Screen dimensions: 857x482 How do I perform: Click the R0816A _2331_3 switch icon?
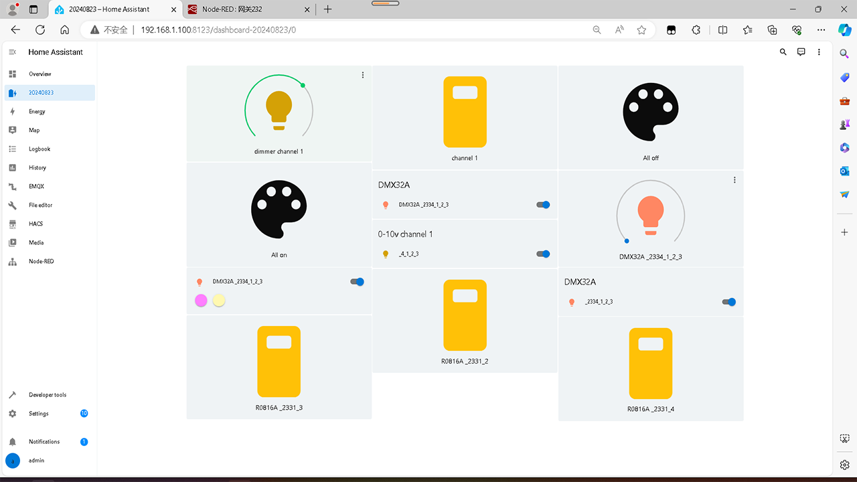279,361
